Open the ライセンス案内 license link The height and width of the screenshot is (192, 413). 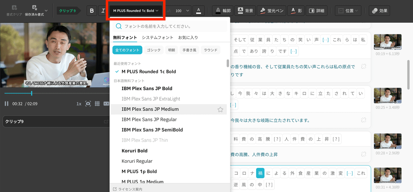pos(127,189)
